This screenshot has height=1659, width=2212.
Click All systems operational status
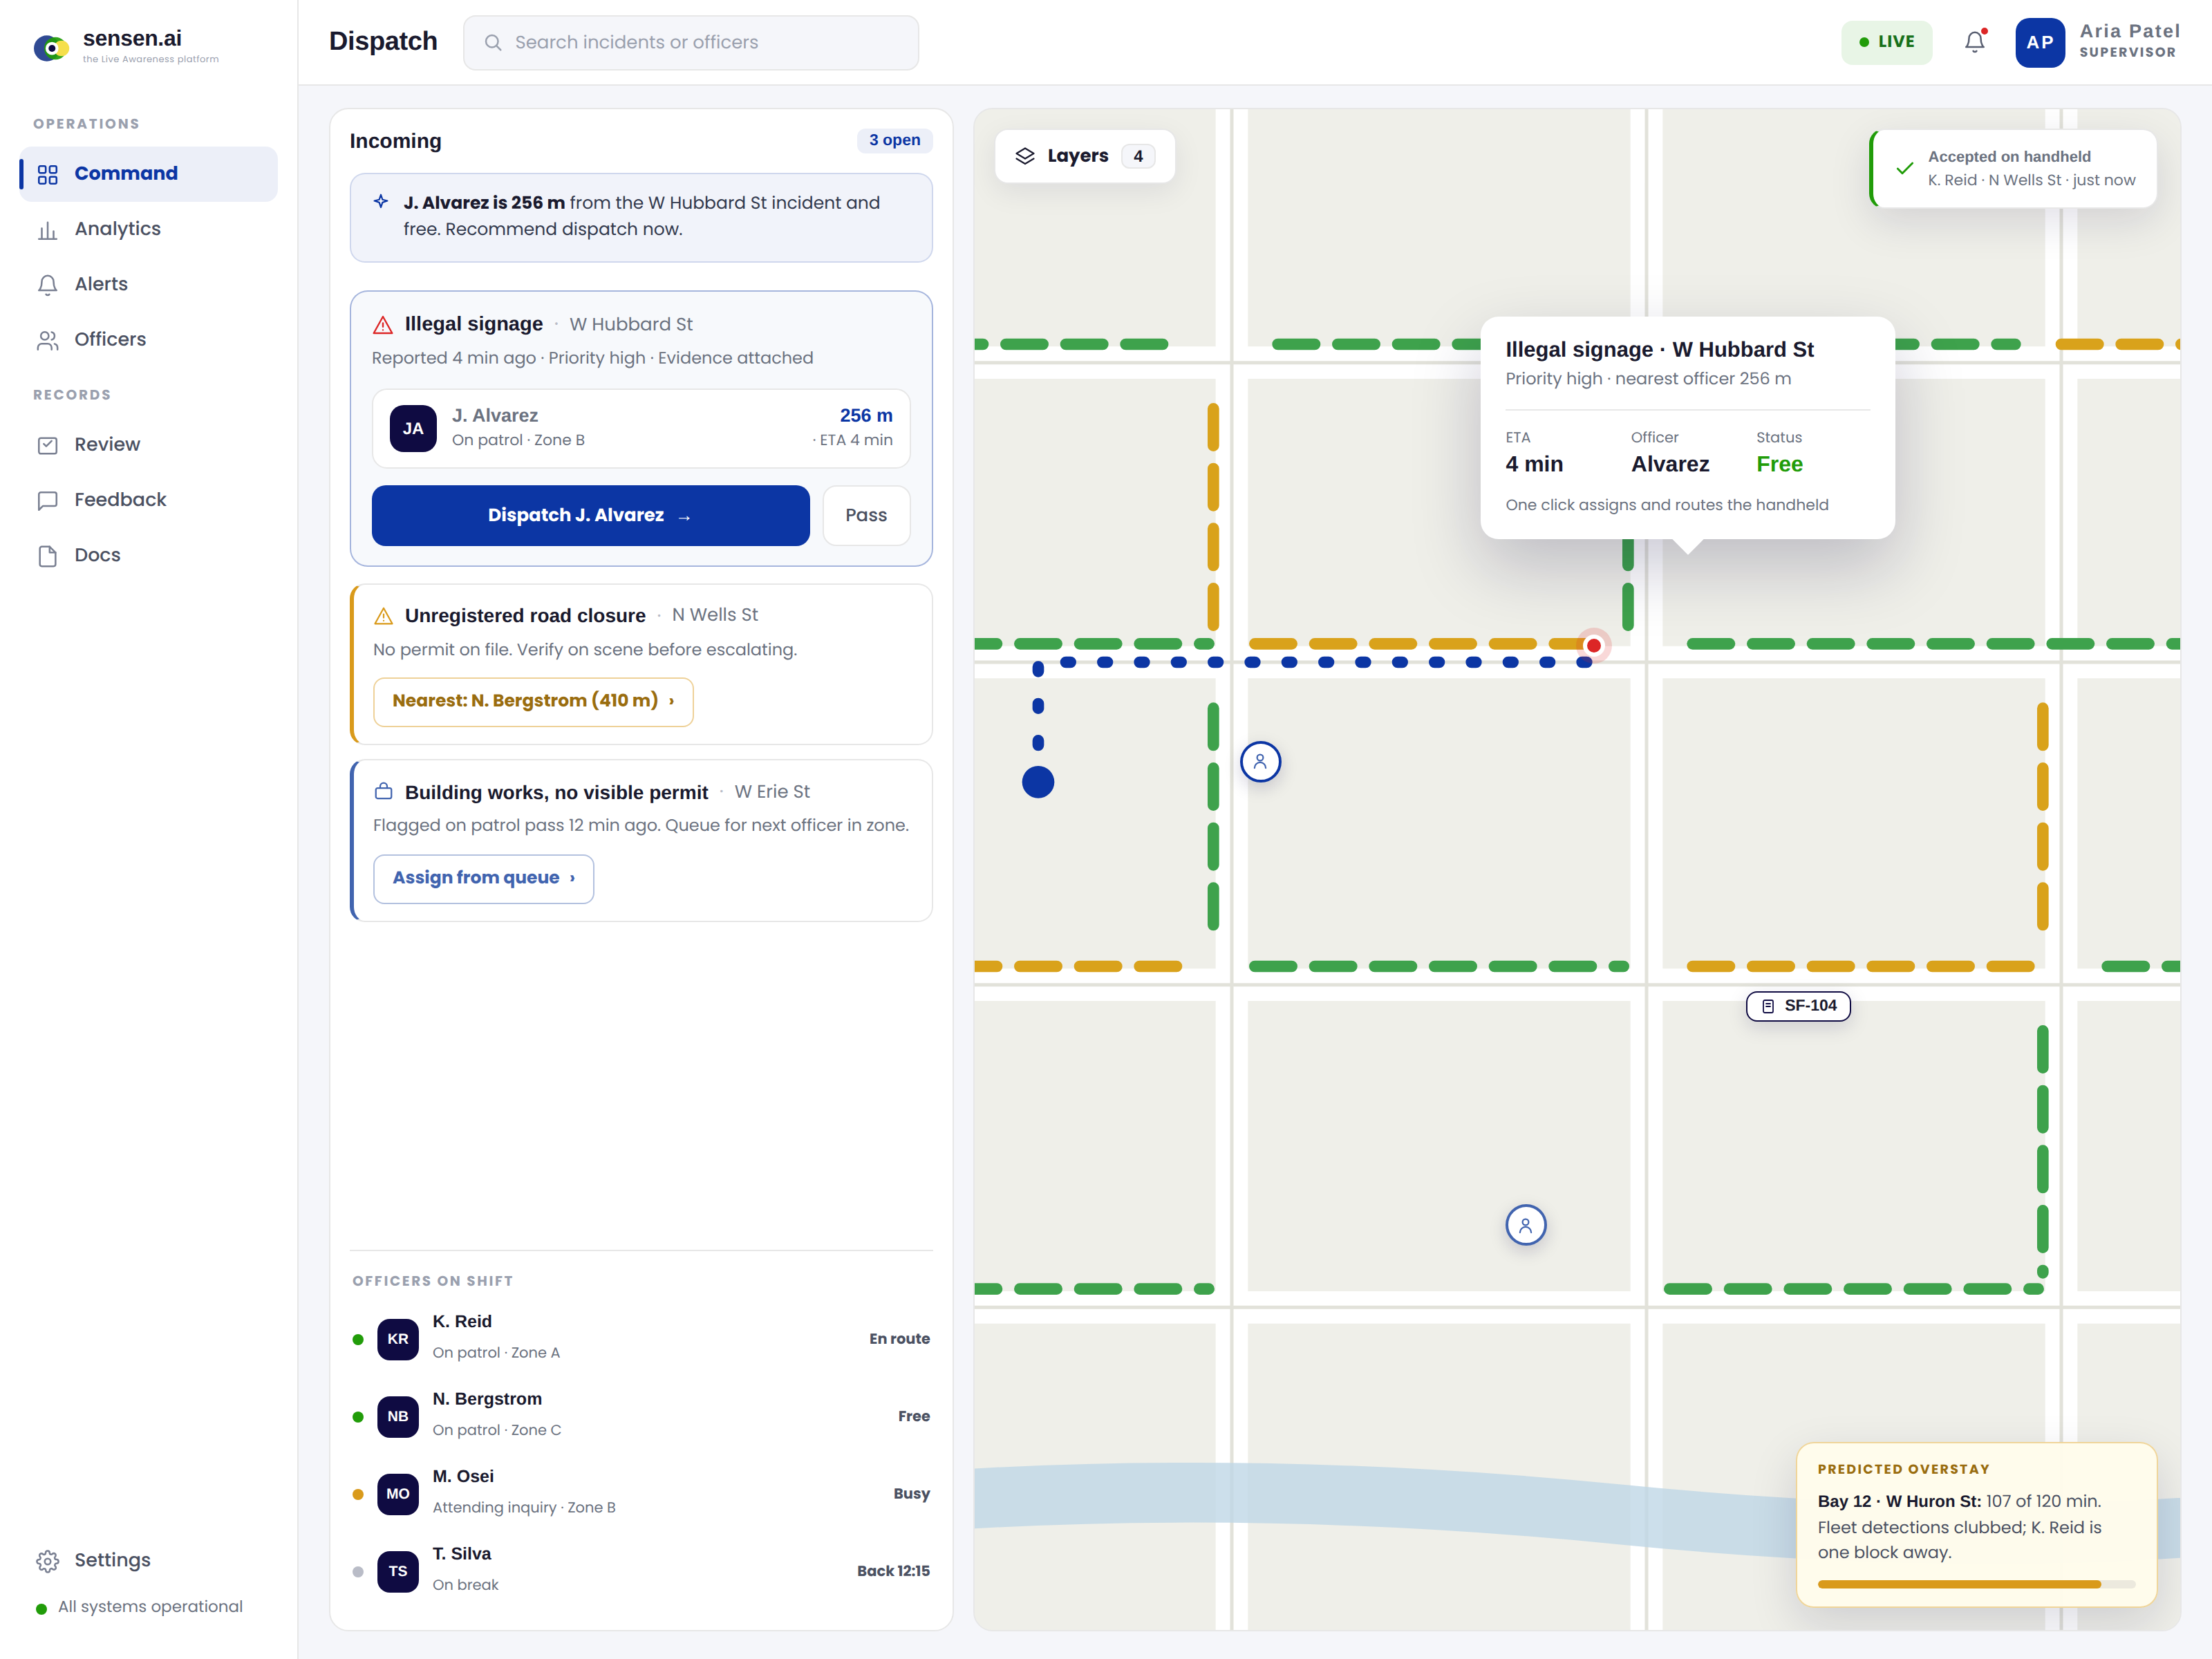click(139, 1607)
